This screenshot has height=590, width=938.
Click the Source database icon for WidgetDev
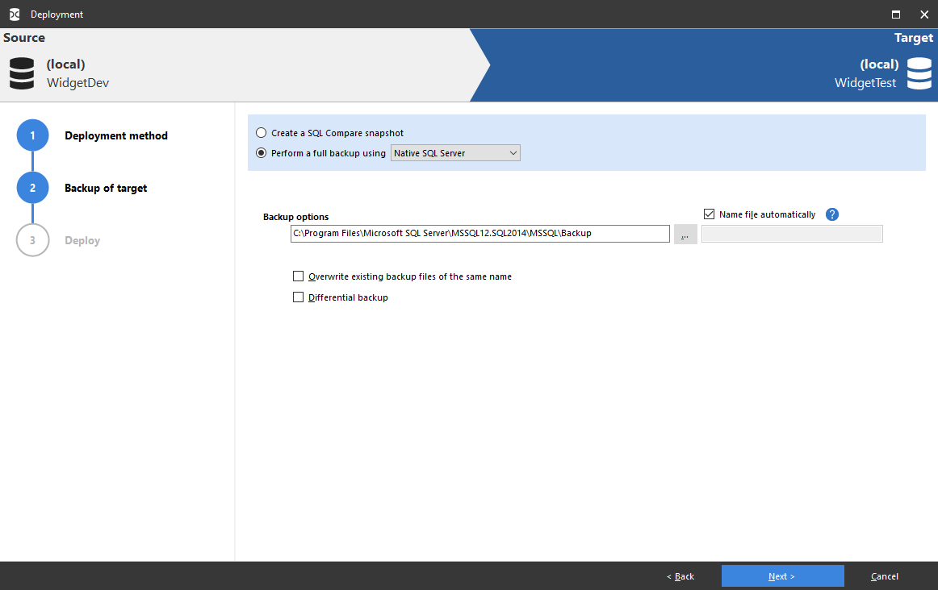21,73
